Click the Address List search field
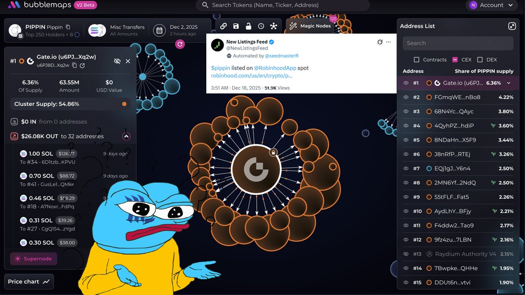This screenshot has height=295, width=525. coord(458,43)
